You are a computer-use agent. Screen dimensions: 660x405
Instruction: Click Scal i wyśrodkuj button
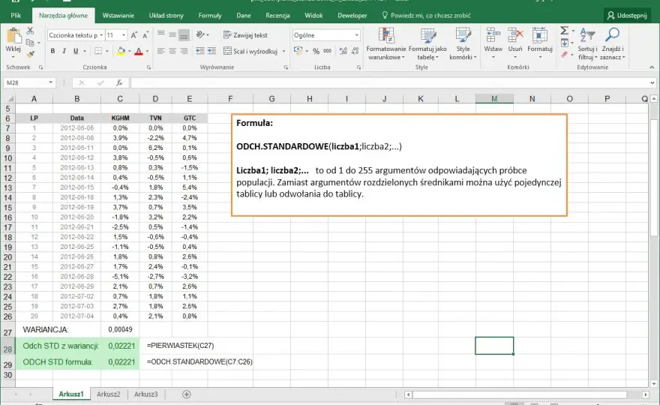pos(250,51)
